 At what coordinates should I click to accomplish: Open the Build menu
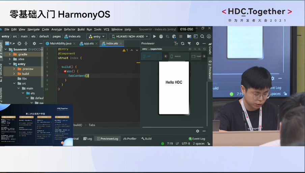pyautogui.click(x=81, y=30)
